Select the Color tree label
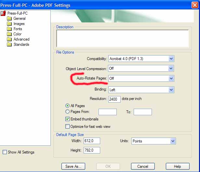 (x=18, y=34)
